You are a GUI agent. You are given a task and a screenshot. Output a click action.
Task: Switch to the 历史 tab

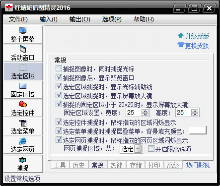click(x=79, y=165)
